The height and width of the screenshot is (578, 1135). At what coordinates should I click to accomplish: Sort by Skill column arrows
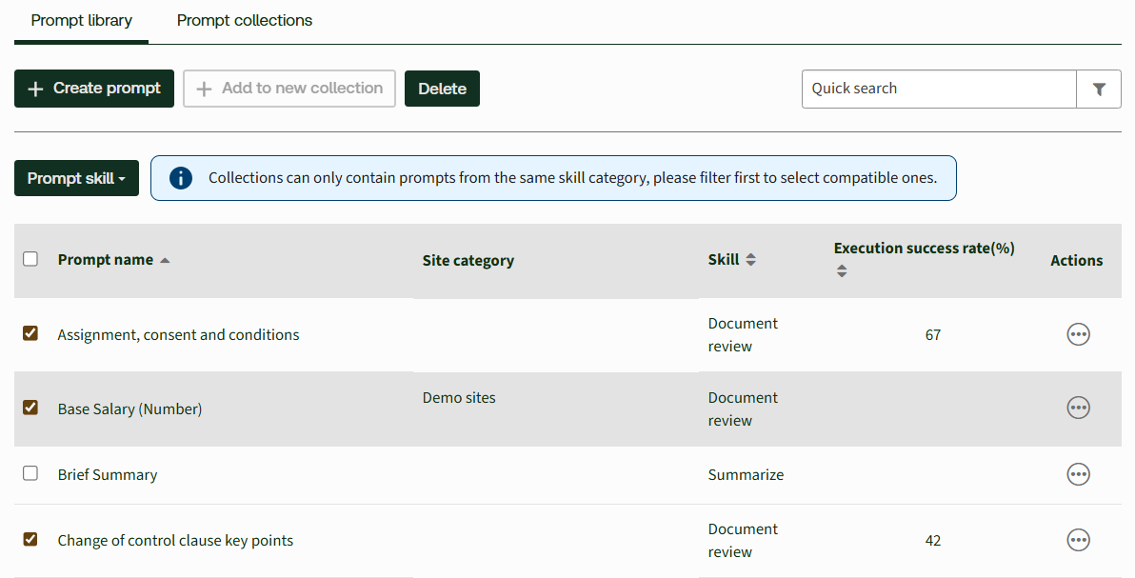[750, 260]
